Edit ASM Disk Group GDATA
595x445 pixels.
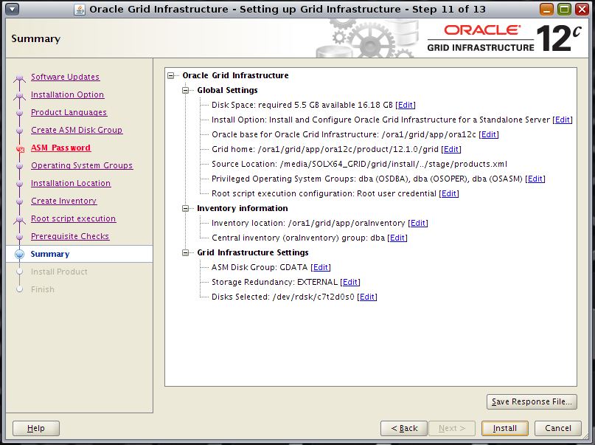321,268
